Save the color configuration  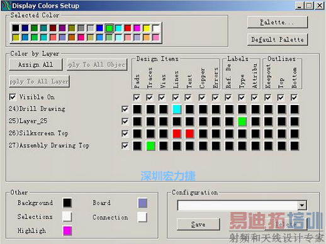point(198,225)
